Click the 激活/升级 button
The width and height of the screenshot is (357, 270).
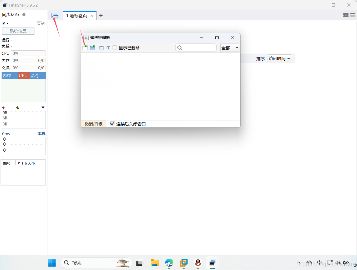click(x=94, y=124)
